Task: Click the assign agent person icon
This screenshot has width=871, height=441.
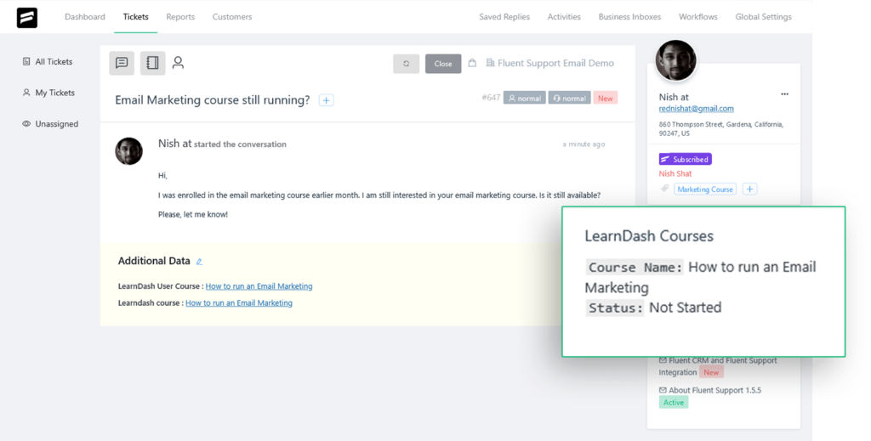Action: (178, 63)
